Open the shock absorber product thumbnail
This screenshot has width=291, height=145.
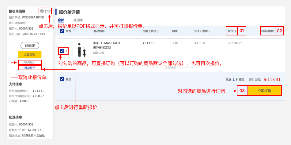pos(81,50)
